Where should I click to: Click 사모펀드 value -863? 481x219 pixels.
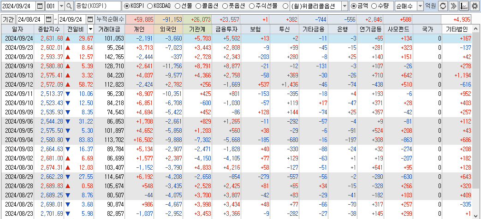coord(405,140)
